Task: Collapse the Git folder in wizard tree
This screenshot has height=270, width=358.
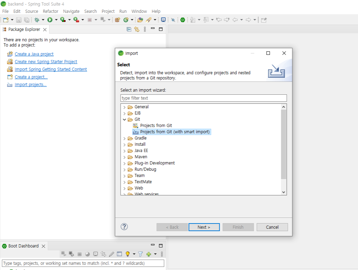Action: click(x=124, y=119)
